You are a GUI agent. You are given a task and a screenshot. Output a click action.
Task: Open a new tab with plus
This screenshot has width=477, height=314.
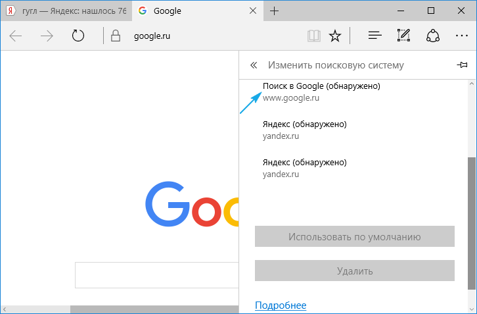pos(274,11)
